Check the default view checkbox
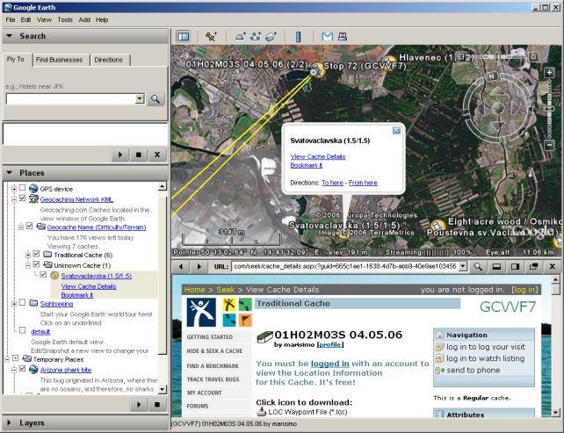564x433 pixels. (x=22, y=330)
